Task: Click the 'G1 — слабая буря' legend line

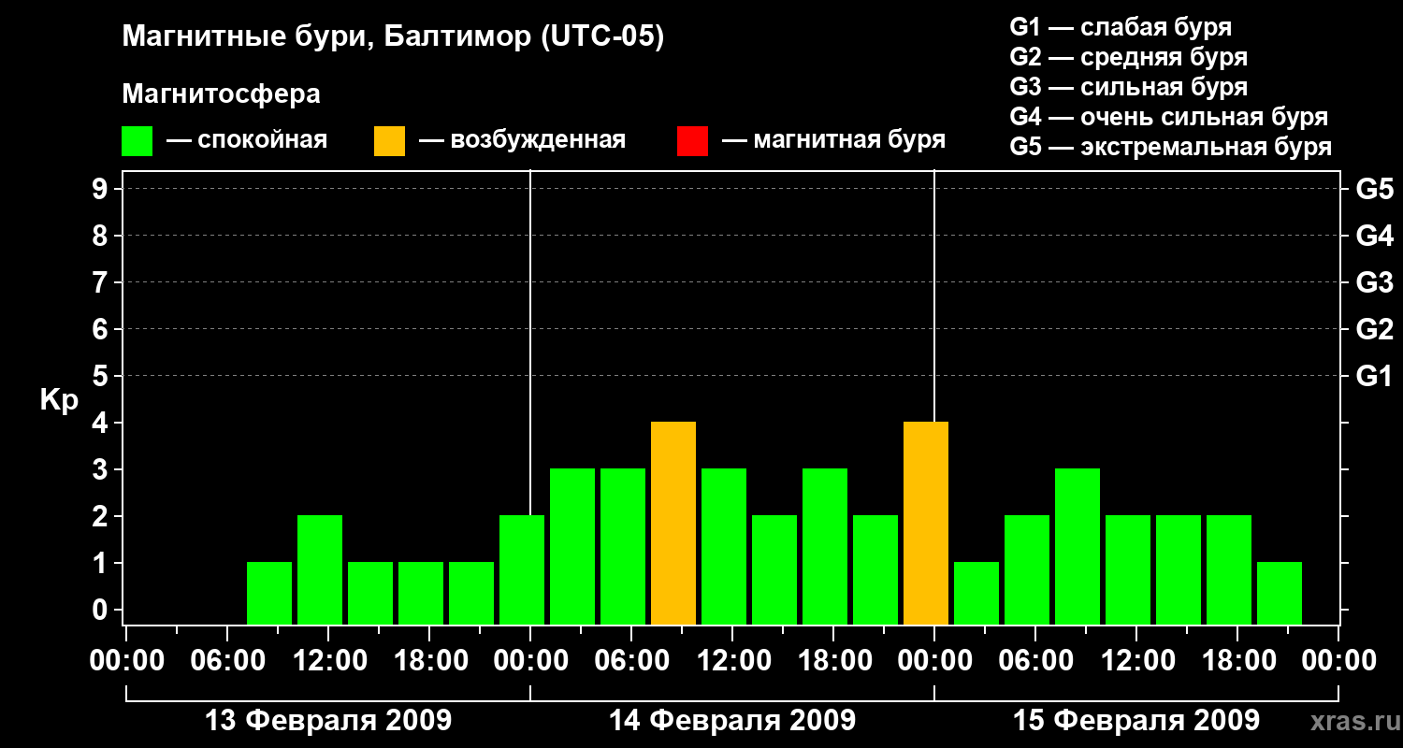Action: click(1121, 27)
